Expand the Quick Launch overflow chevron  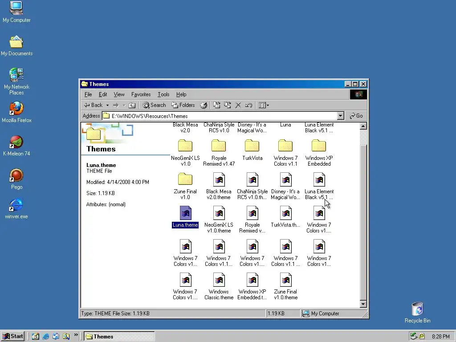(76, 335)
